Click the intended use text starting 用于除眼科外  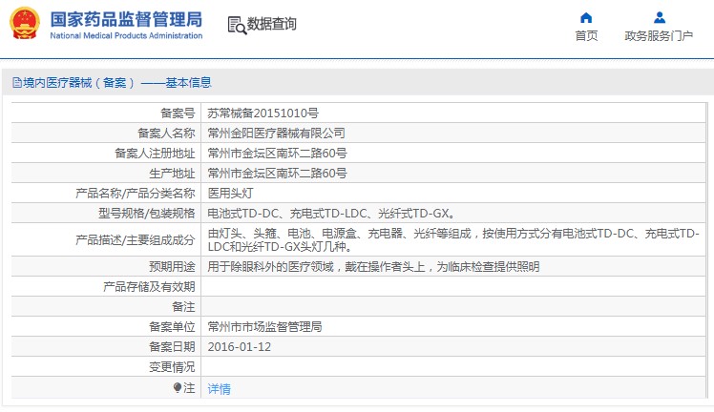(373, 267)
